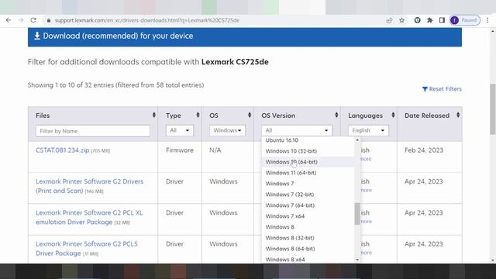Open CSTAT.081.234.zip firmware file
496x279 pixels.
[62, 150]
